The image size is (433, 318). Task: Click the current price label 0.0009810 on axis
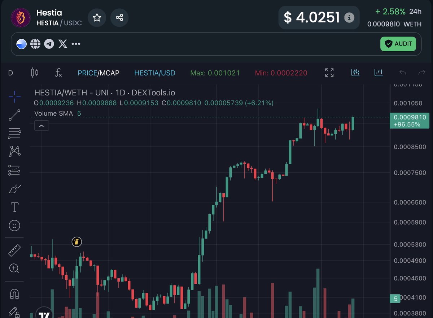410,121
